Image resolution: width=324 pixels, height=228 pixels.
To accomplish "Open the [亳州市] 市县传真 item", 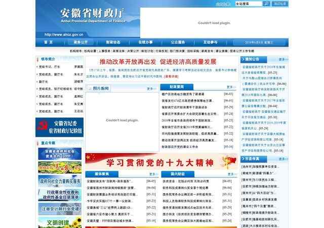I will click(x=258, y=206).
